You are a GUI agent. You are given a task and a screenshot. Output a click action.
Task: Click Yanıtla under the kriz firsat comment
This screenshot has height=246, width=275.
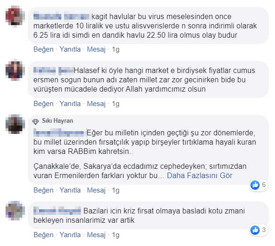[x=70, y=235]
